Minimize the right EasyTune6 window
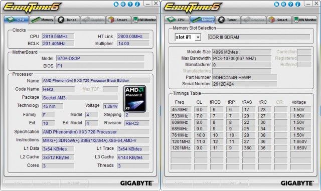 [308, 4]
